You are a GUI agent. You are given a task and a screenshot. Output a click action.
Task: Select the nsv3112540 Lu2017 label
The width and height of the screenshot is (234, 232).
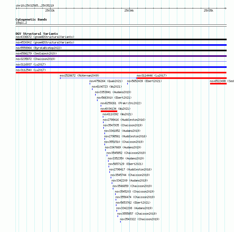click(31, 70)
